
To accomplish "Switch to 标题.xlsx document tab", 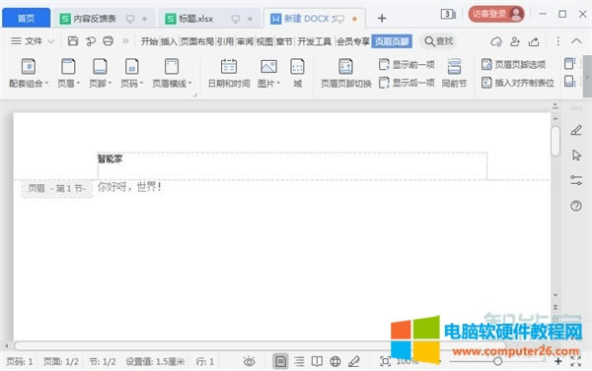I will click(x=208, y=18).
